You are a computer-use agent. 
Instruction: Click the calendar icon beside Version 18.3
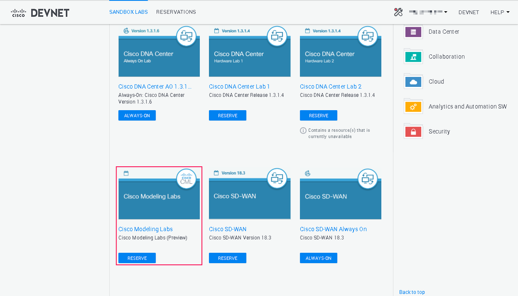pyautogui.click(x=217, y=173)
